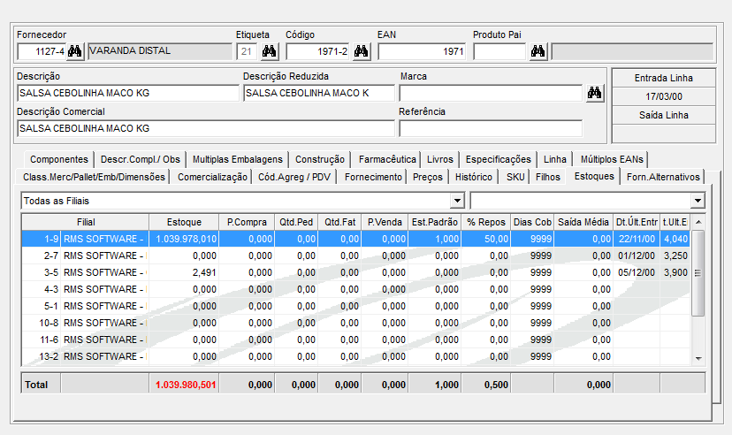This screenshot has height=435, width=732.
Task: Select the Multiplas Embalagens tab
Action: [238, 160]
